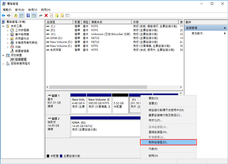Expand the 共用資料夾 node arrow
The height and width of the screenshot is (164, 228).
coord(8,39)
